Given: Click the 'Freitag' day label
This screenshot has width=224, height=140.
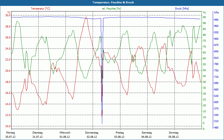Looking at the screenshot, I should point(120,133).
